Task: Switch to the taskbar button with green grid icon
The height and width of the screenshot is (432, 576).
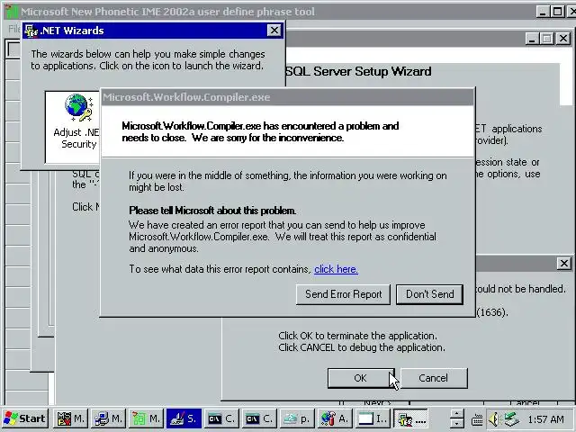Action: (146, 418)
